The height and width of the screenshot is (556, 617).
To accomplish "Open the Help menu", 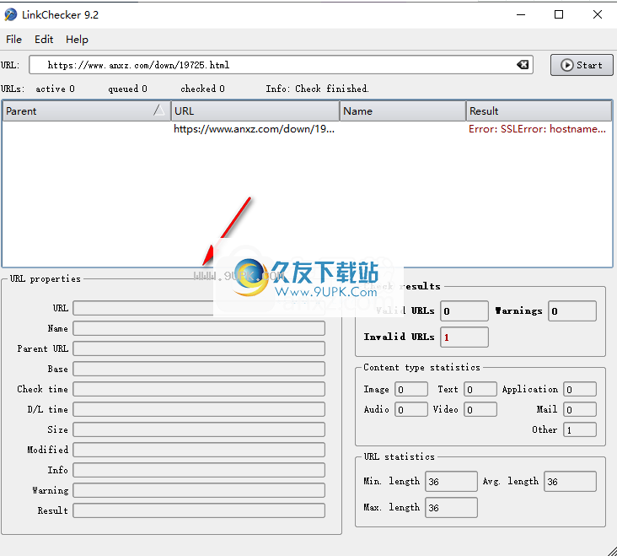I will click(x=77, y=40).
